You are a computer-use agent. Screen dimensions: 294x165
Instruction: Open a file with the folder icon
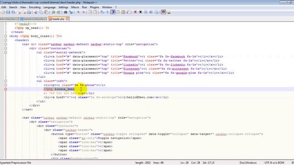pos(2,12)
